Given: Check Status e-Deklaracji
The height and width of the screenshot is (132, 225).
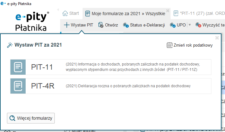Looking at the screenshot, I should point(144,25).
